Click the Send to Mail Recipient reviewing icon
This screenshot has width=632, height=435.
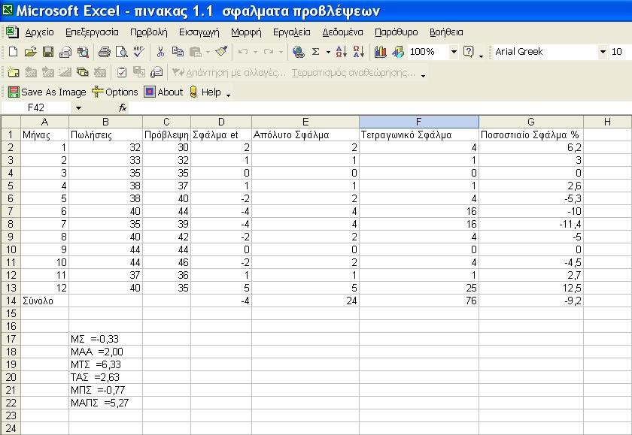pos(156,72)
